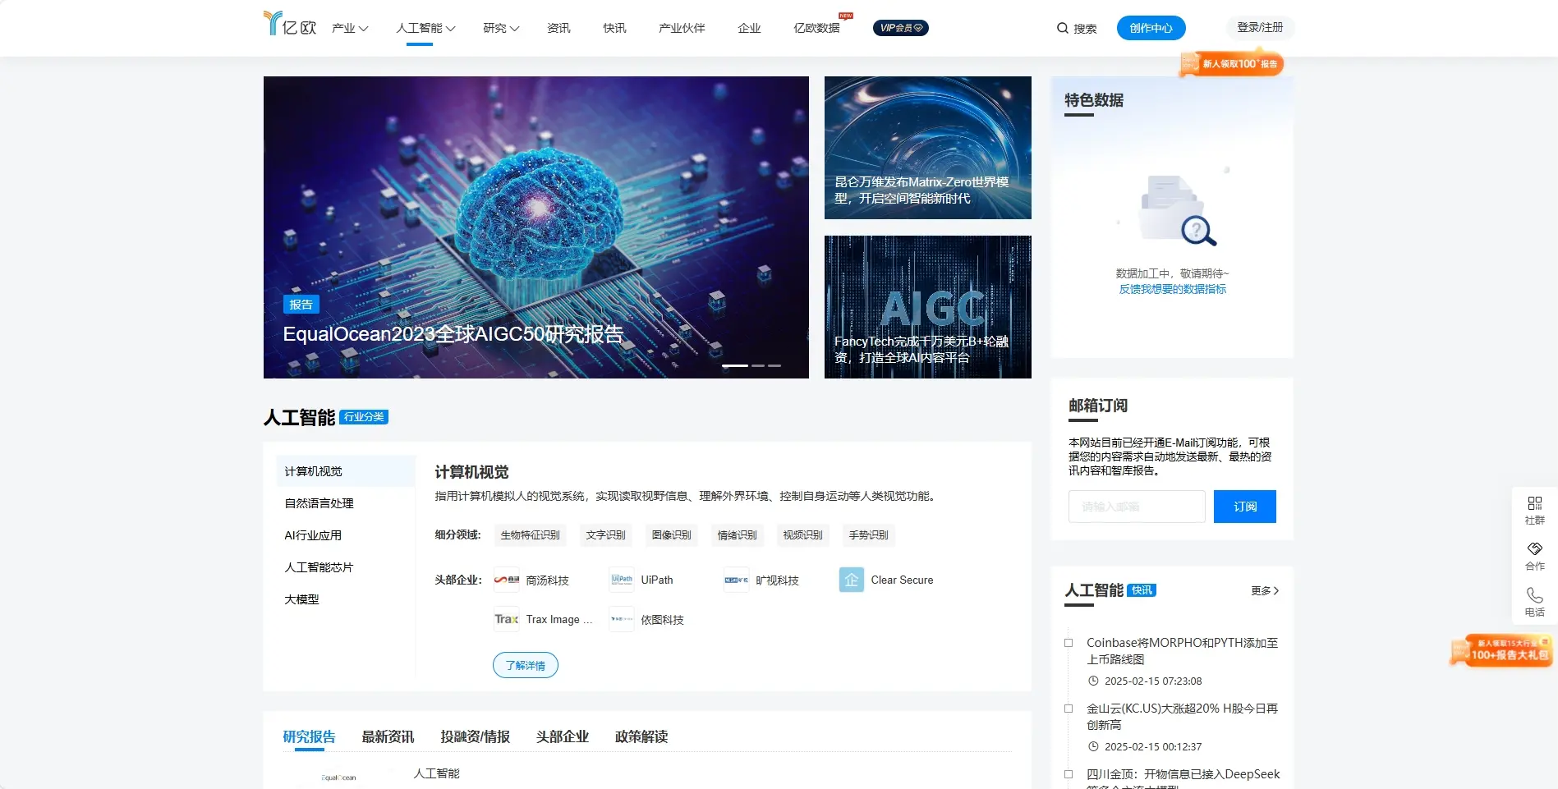This screenshot has width=1558, height=789.
Task: Click the 了解详情 button
Action: (526, 665)
